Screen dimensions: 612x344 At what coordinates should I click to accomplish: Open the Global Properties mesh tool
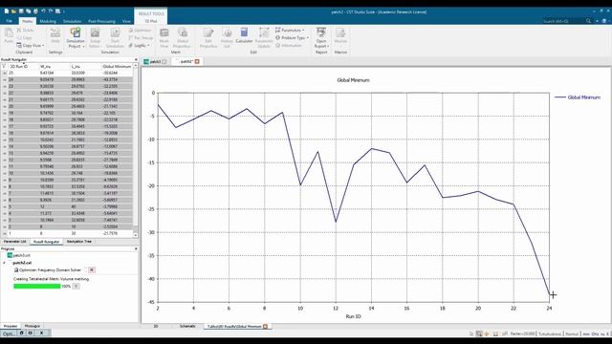(183, 37)
